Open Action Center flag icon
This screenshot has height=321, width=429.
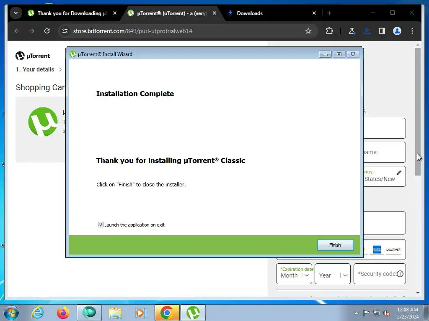click(366, 313)
